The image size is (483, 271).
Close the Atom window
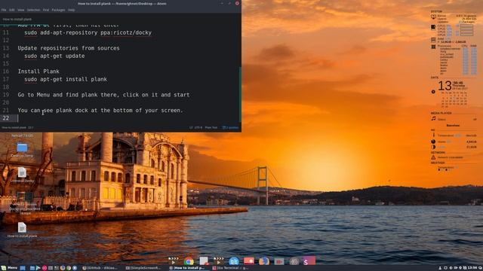pos(237,3)
